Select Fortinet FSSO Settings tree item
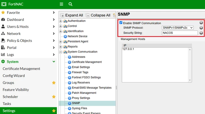This screenshot has width=205, height=114. tap(86, 77)
